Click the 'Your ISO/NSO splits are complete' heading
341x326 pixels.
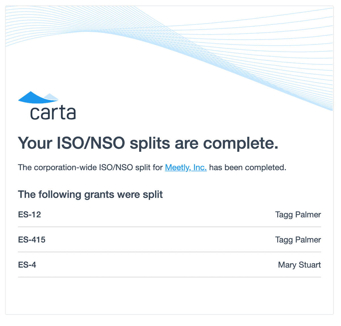[148, 143]
